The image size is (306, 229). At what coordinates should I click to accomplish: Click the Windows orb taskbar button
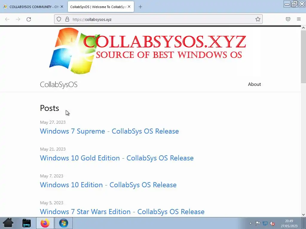64,223
